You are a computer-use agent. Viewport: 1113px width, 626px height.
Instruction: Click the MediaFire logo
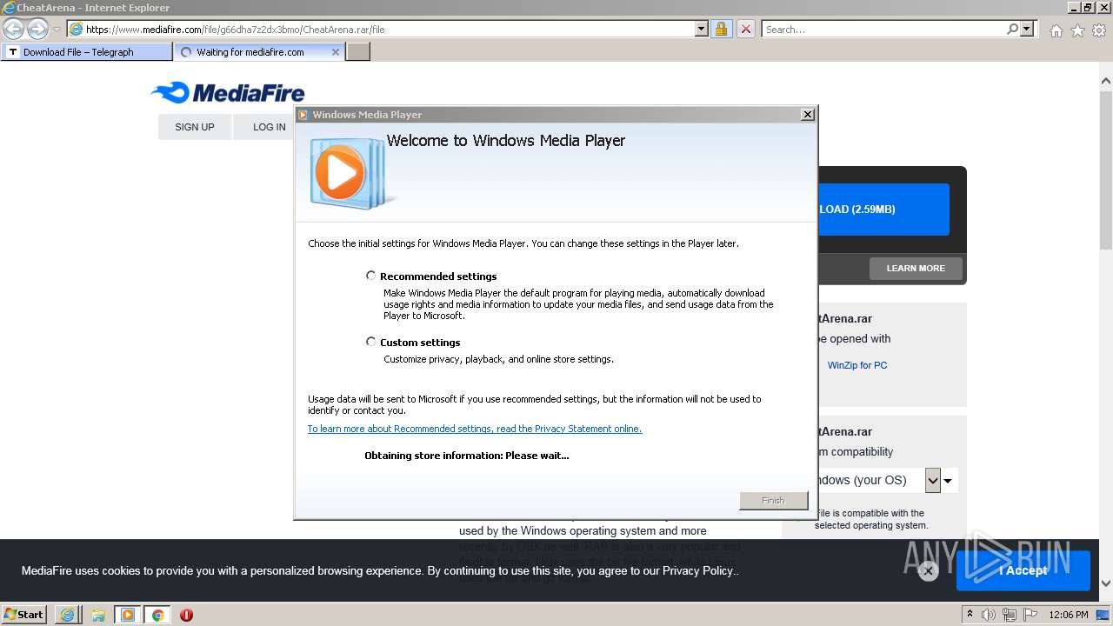pyautogui.click(x=228, y=92)
